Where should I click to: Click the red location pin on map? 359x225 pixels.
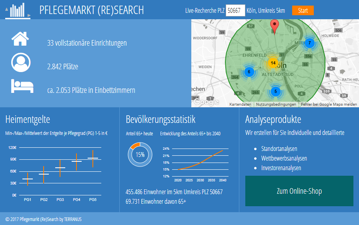point(274,26)
